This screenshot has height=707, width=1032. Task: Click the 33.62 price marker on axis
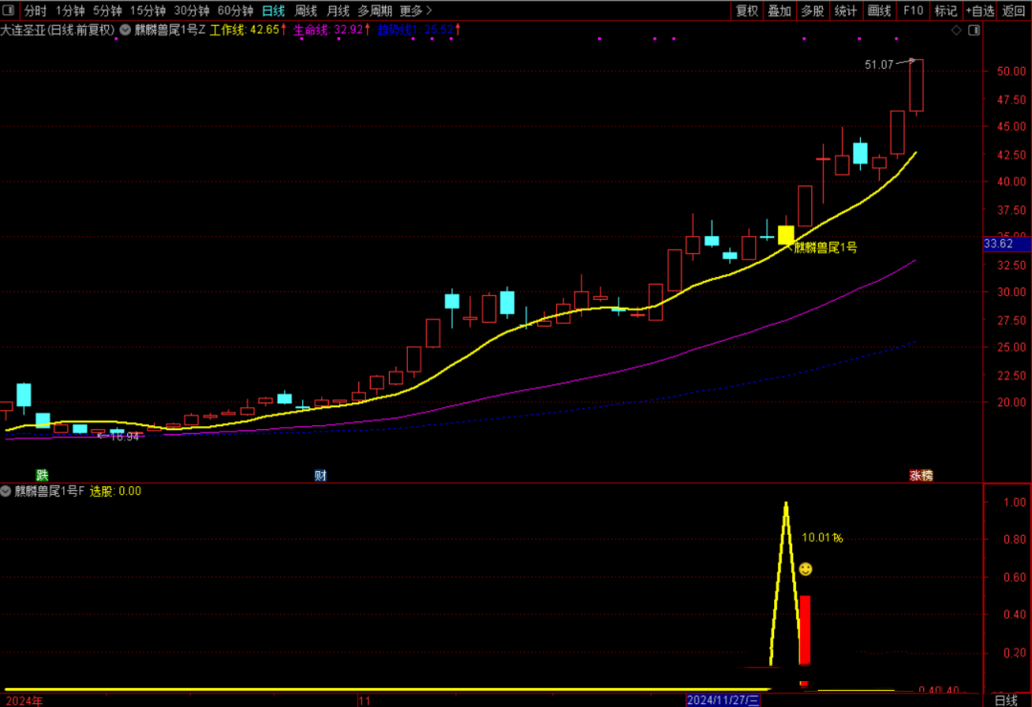(999, 244)
